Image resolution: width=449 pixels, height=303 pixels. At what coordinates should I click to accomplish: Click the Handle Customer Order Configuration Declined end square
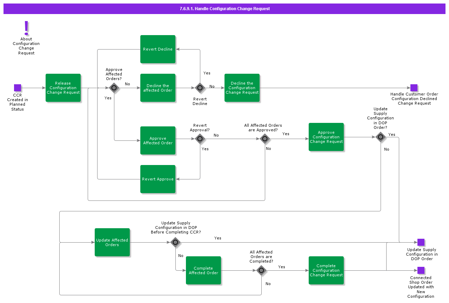point(414,88)
